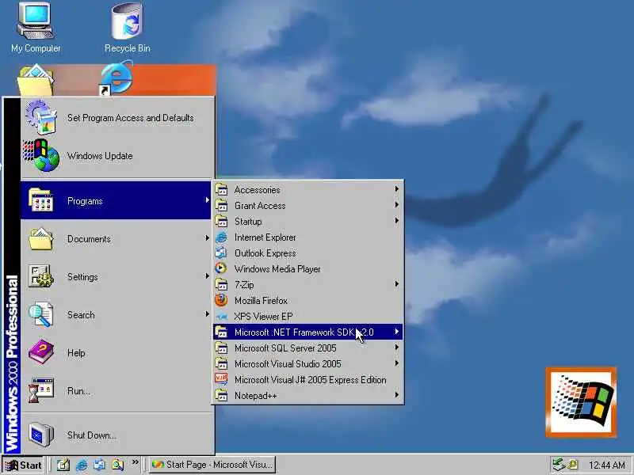Expand the Microsoft SQL Server 2005 arrow
Screen dimensions: 634x475
(397, 347)
